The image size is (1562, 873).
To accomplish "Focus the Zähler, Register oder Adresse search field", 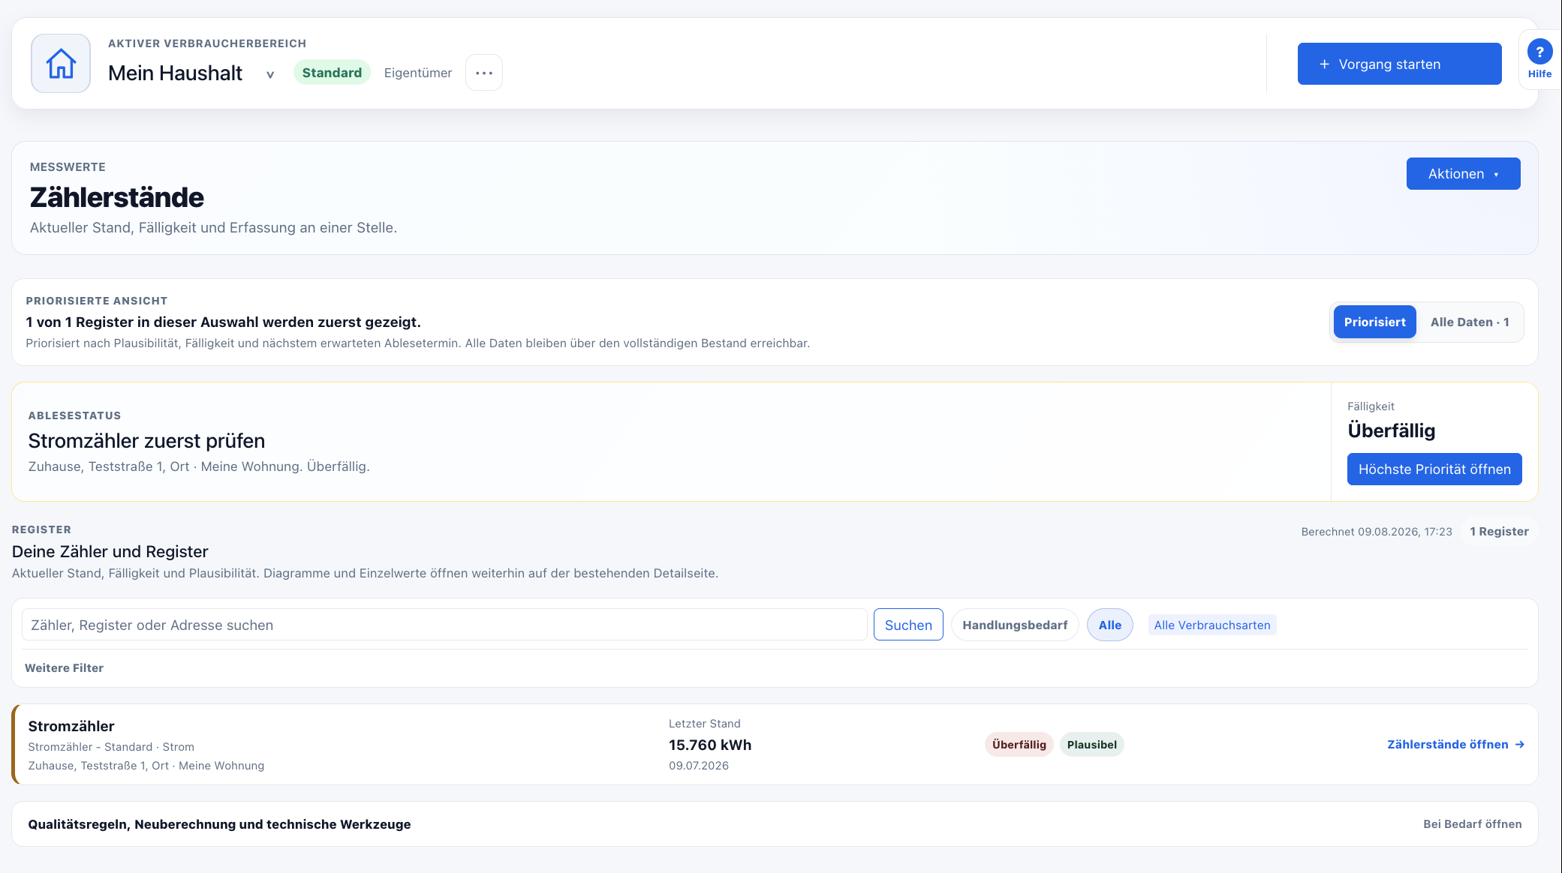I will tap(444, 625).
